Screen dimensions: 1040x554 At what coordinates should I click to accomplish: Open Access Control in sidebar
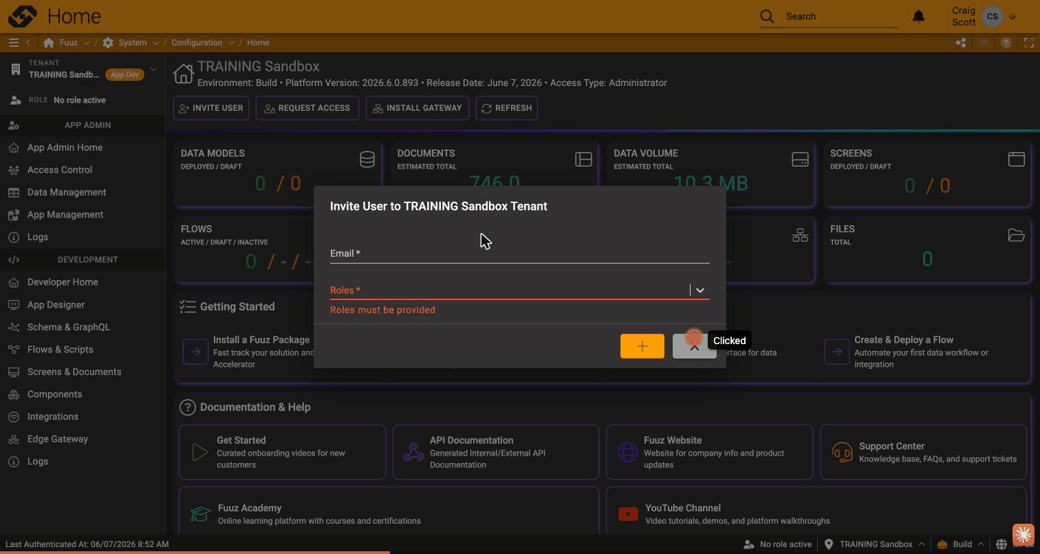[x=59, y=170]
